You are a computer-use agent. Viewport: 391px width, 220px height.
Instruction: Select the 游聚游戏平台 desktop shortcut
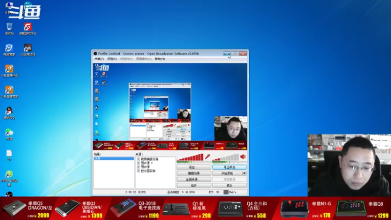click(28, 29)
